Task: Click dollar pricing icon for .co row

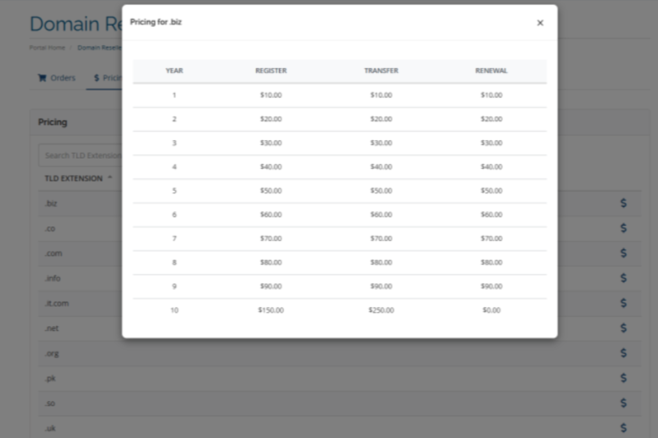Action: click(623, 228)
